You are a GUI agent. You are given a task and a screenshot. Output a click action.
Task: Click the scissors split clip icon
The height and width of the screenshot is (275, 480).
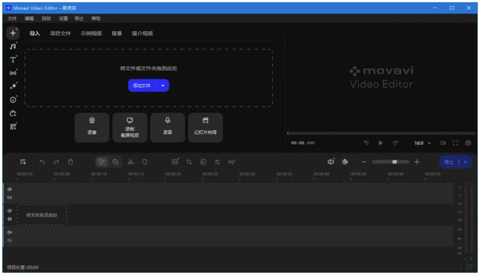[x=131, y=162]
